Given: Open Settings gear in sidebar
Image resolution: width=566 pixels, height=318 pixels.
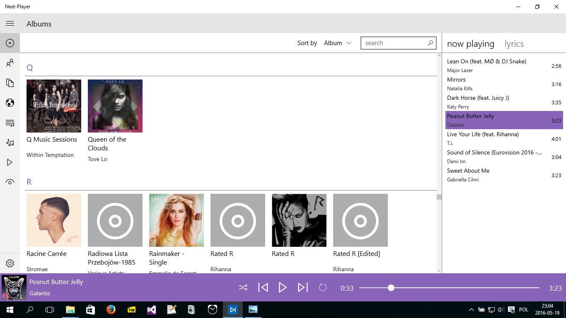Looking at the screenshot, I should pyautogui.click(x=10, y=263).
